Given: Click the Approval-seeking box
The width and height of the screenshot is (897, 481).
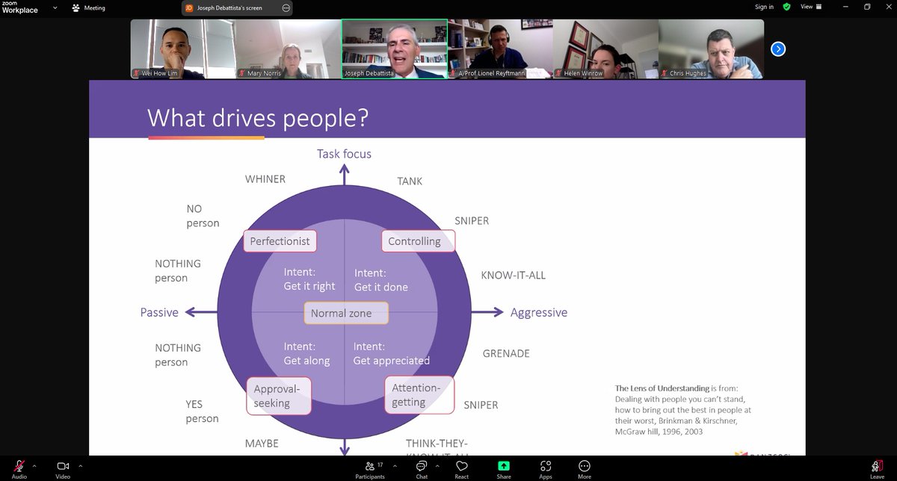Looking at the screenshot, I should [x=279, y=396].
